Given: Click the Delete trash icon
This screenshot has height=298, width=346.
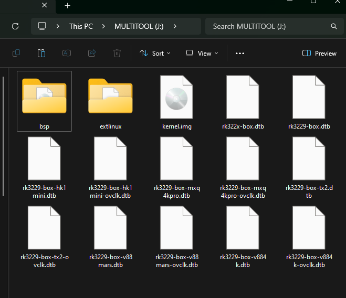Looking at the screenshot, I should [x=117, y=53].
